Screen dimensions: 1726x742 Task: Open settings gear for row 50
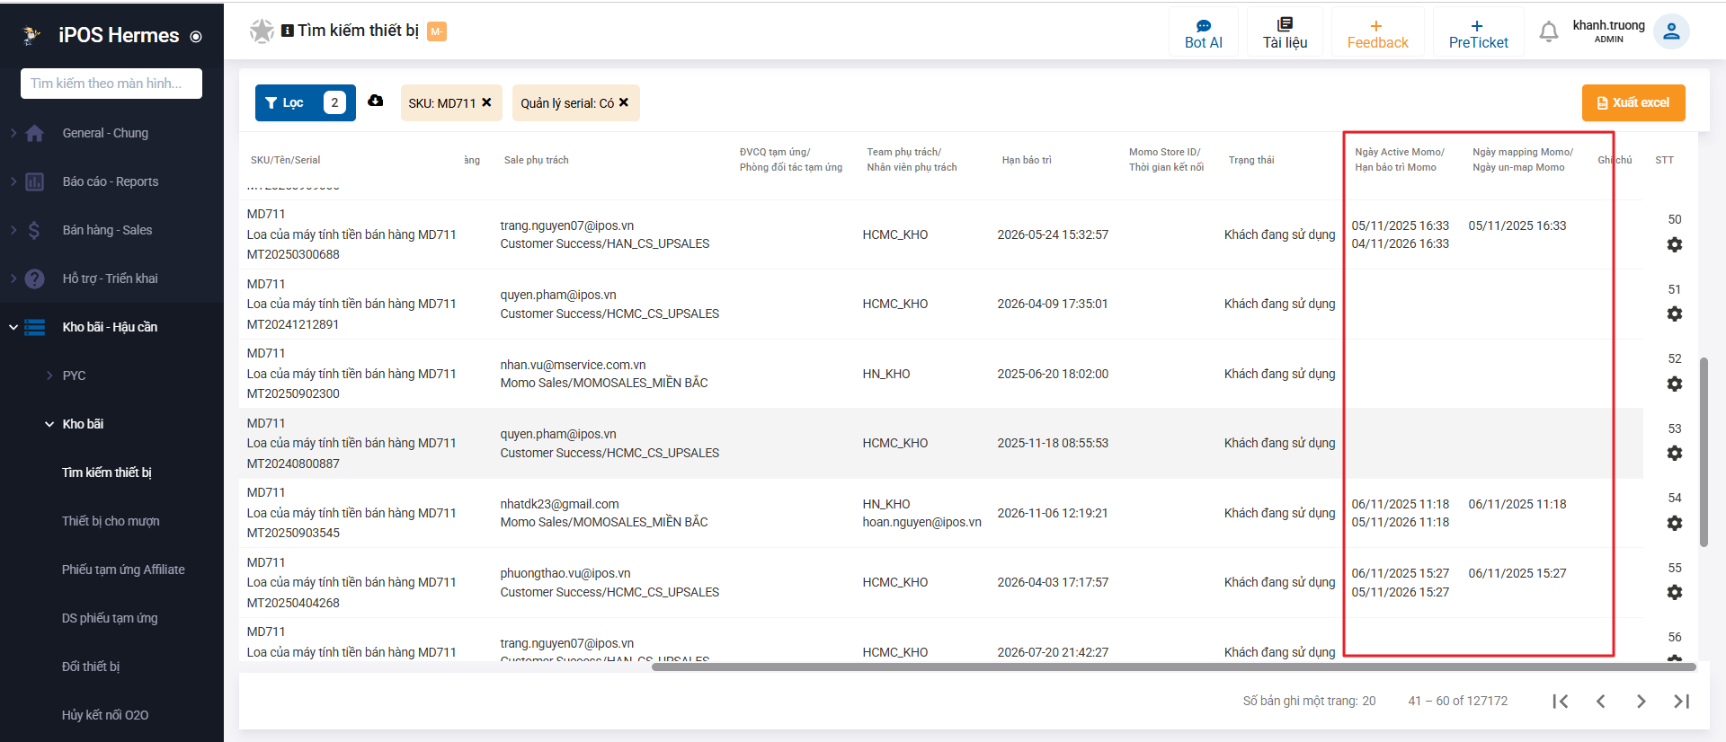[x=1675, y=244]
